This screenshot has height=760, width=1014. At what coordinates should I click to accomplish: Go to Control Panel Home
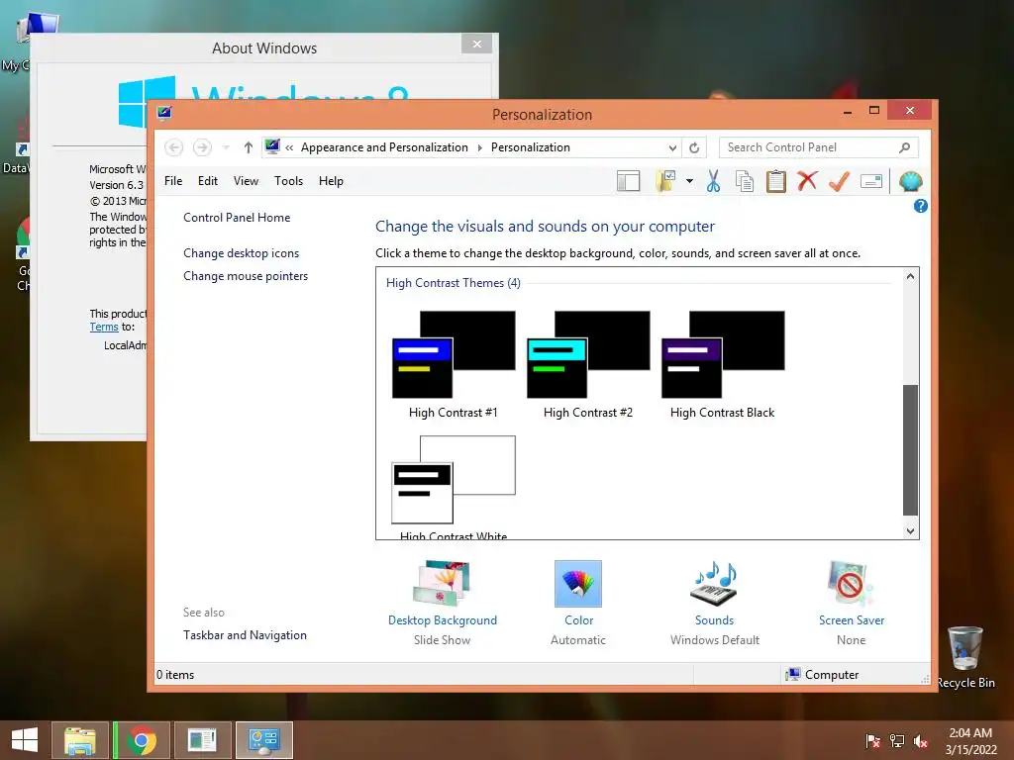(x=237, y=218)
